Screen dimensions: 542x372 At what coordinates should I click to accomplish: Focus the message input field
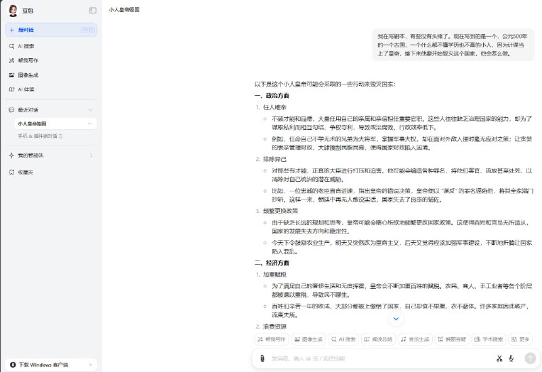(x=380, y=358)
